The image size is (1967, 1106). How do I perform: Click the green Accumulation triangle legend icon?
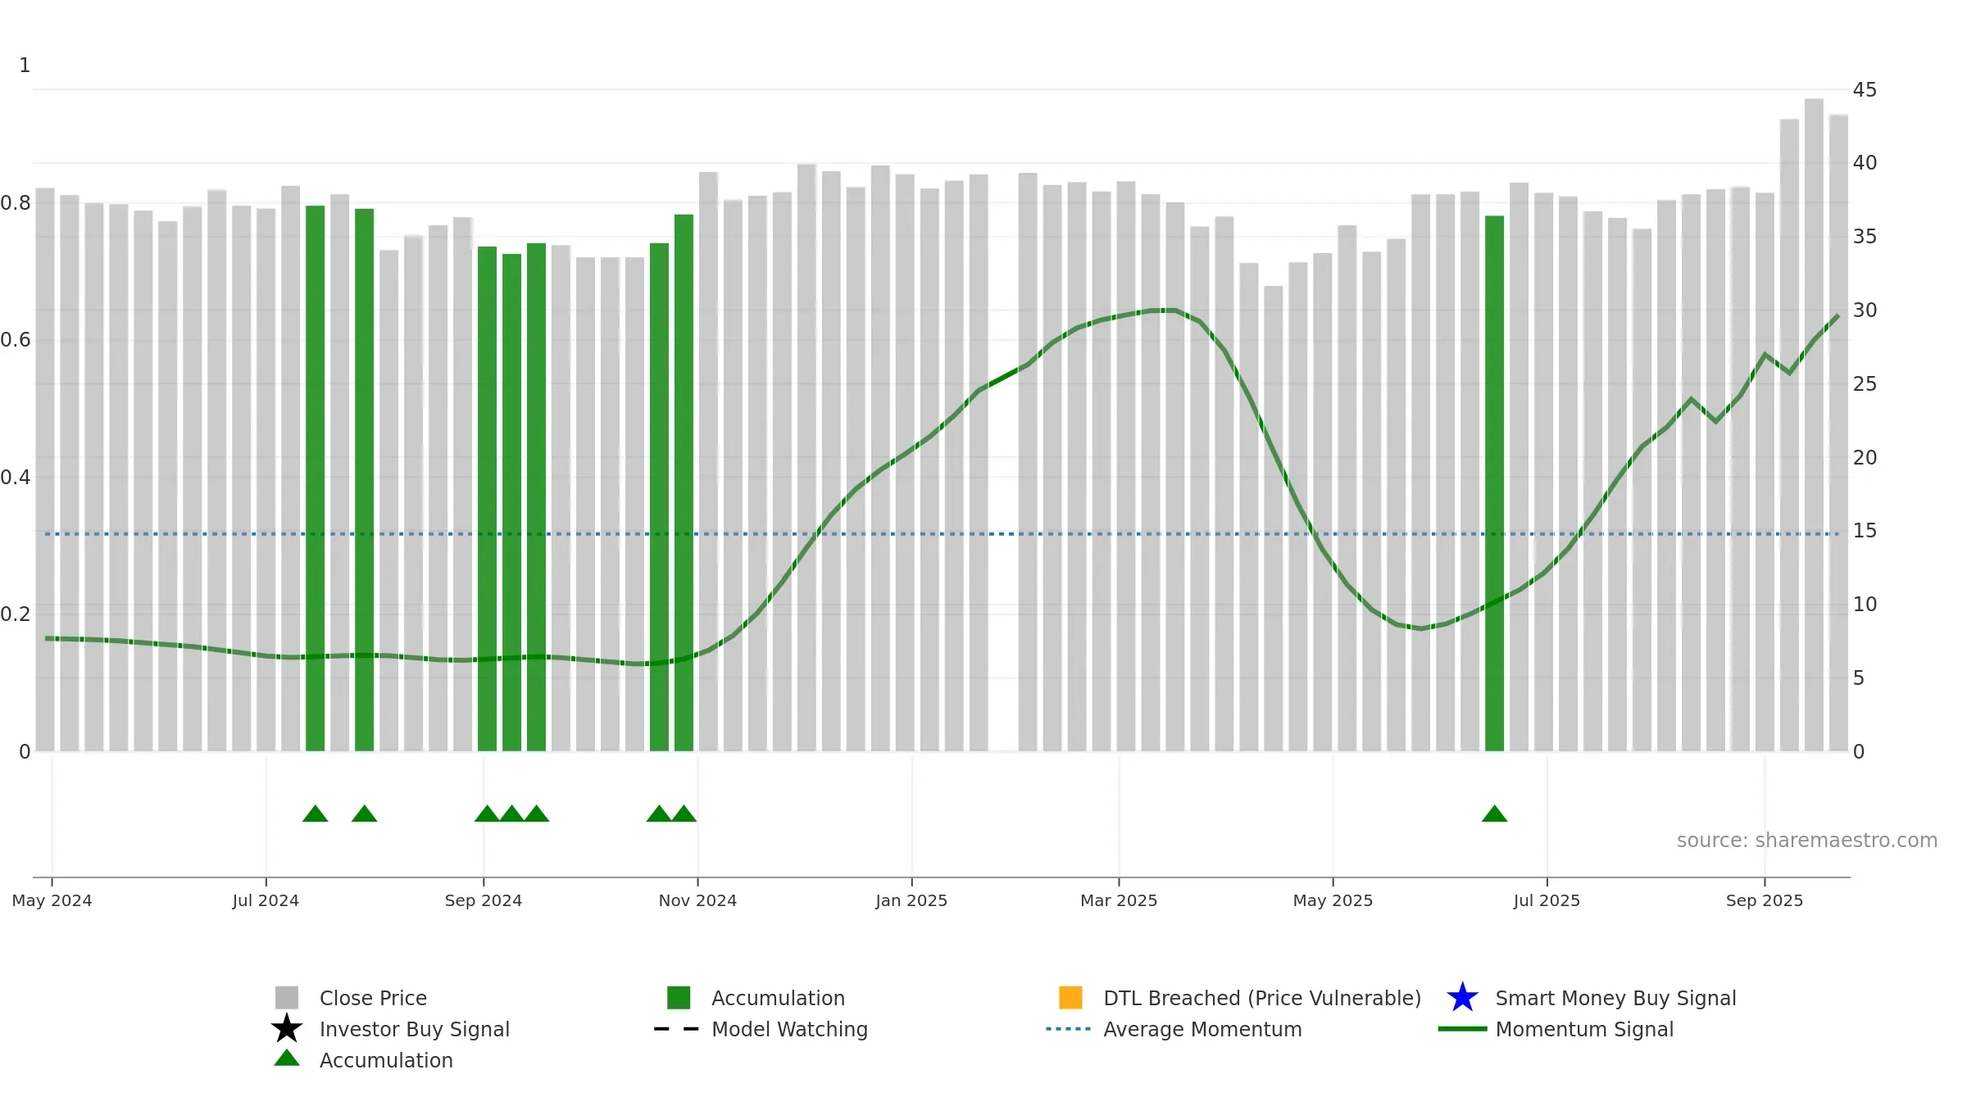pos(287,1058)
